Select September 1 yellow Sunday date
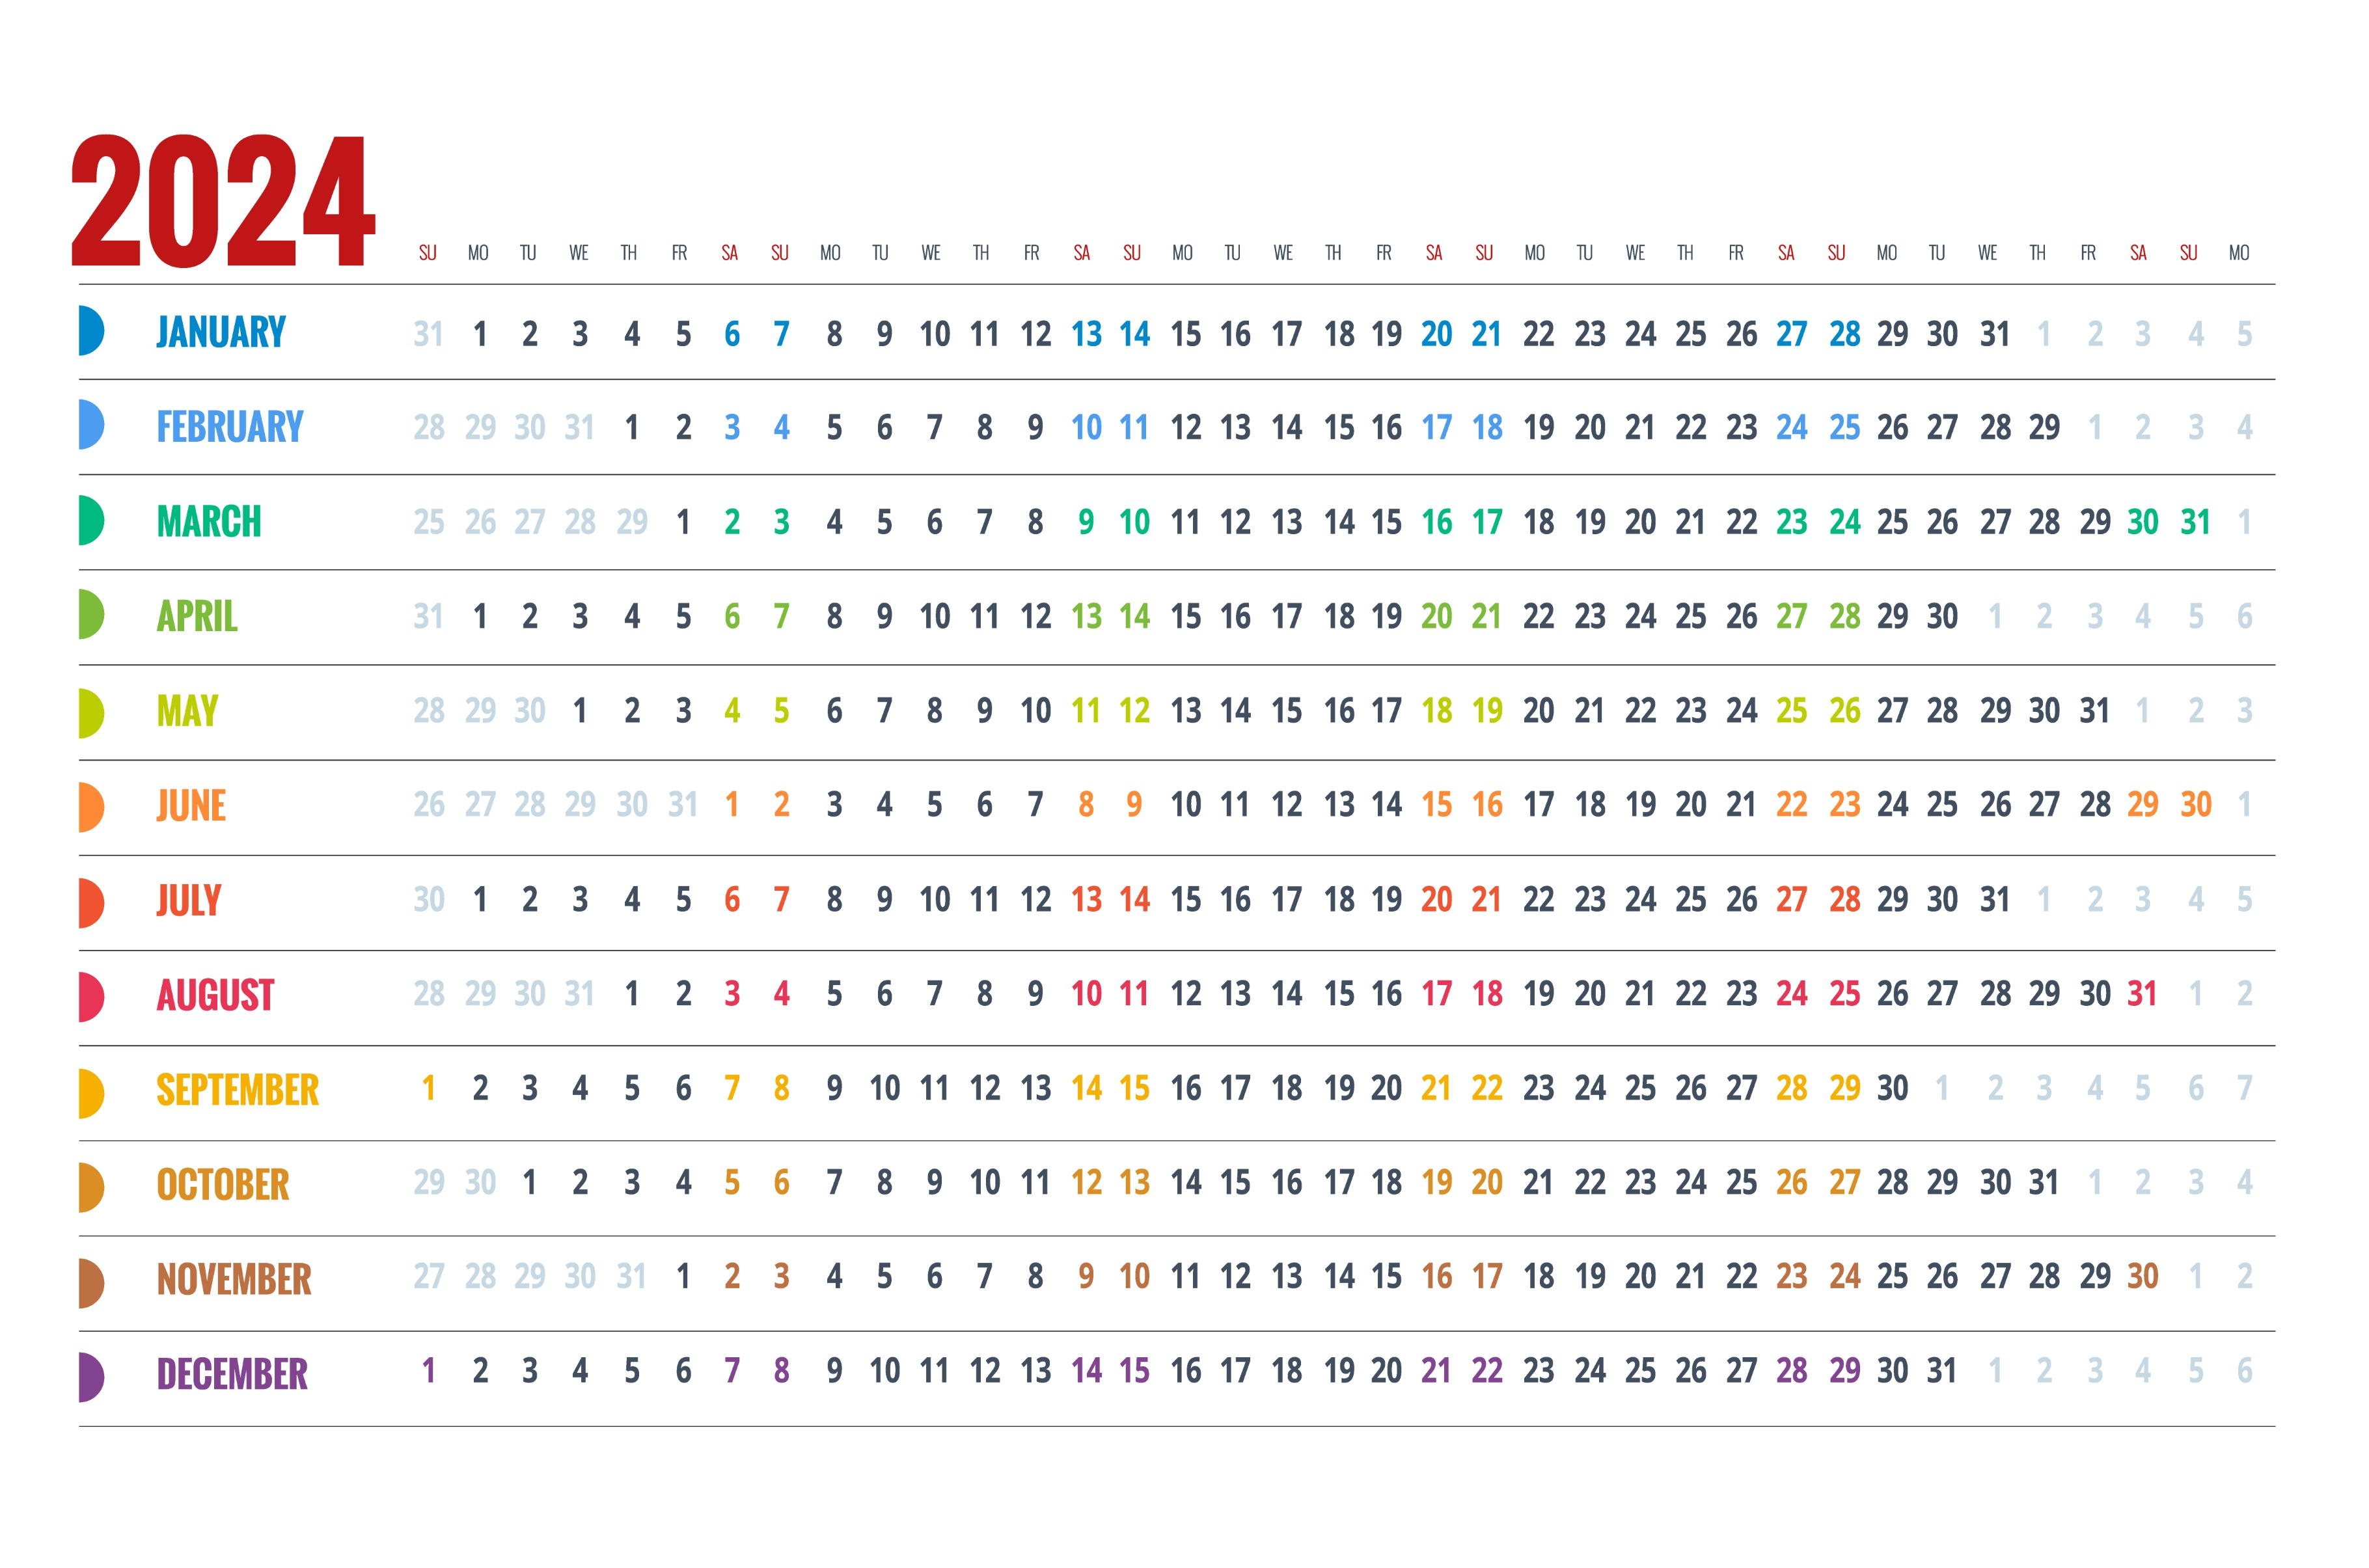2369x1568 pixels. tap(429, 1088)
